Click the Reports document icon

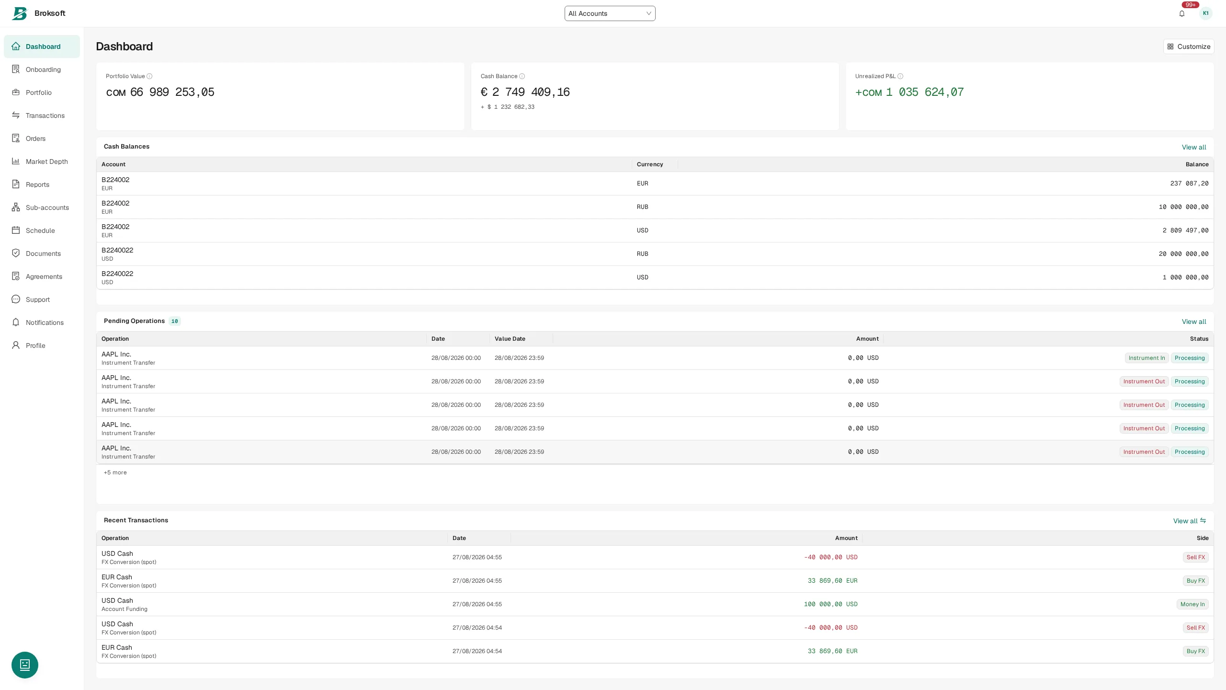(x=16, y=184)
